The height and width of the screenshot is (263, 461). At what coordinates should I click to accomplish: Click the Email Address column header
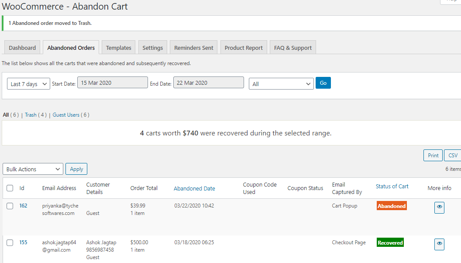click(x=59, y=188)
